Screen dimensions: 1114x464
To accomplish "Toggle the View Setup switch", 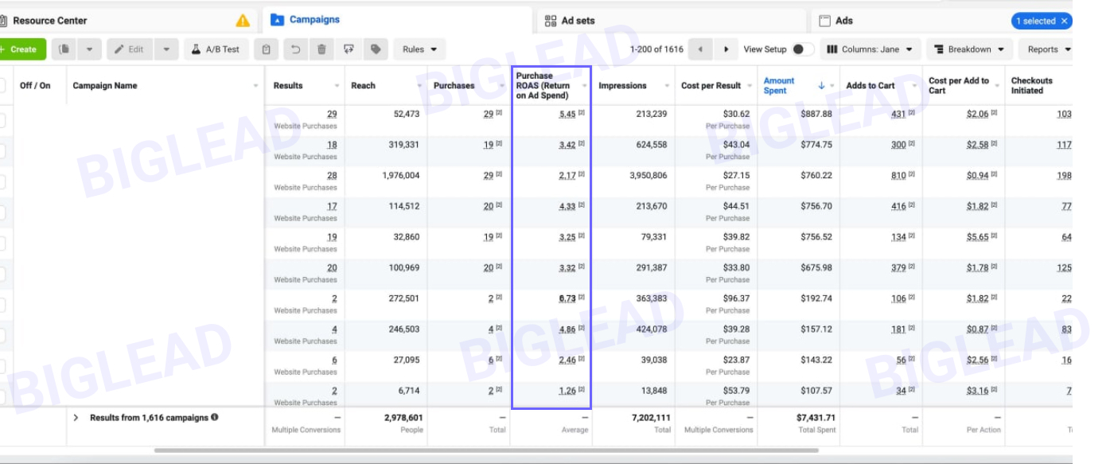I will 802,49.
